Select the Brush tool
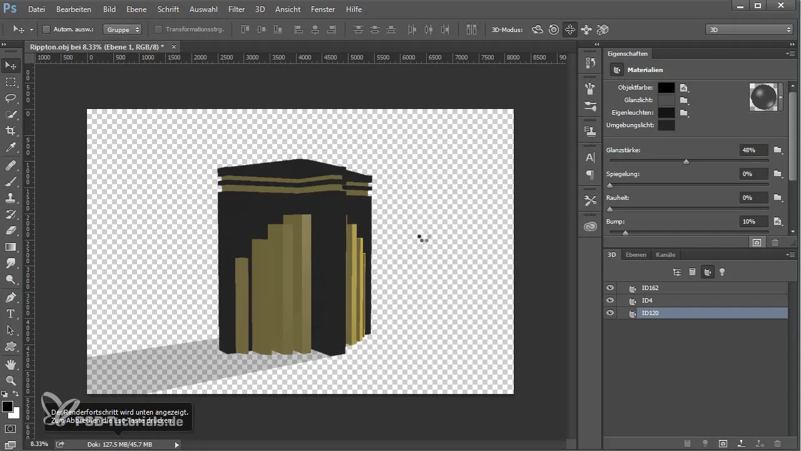This screenshot has height=451, width=801. (11, 182)
